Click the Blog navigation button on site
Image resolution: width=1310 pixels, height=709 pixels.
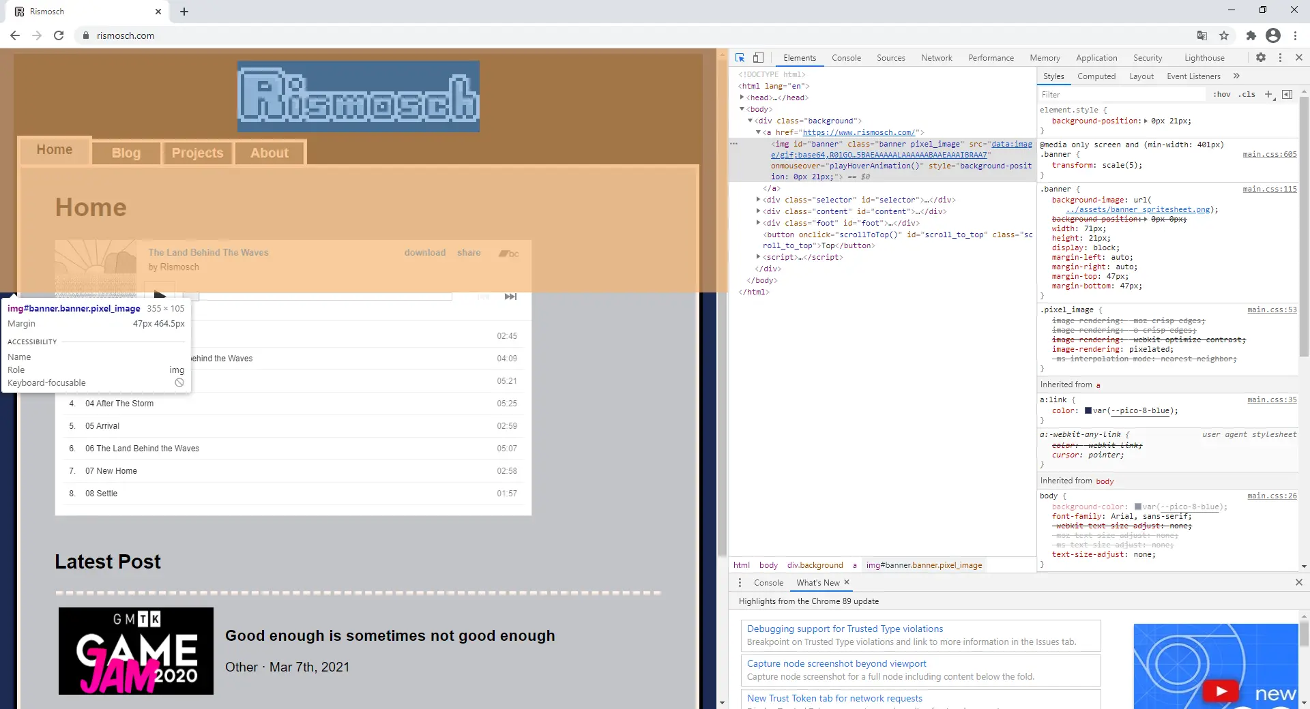point(126,153)
